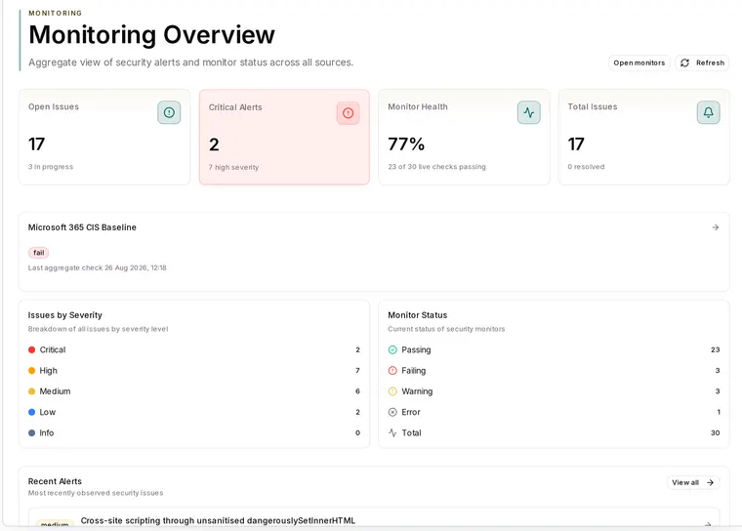Click the Issues by Severity heading

(64, 315)
